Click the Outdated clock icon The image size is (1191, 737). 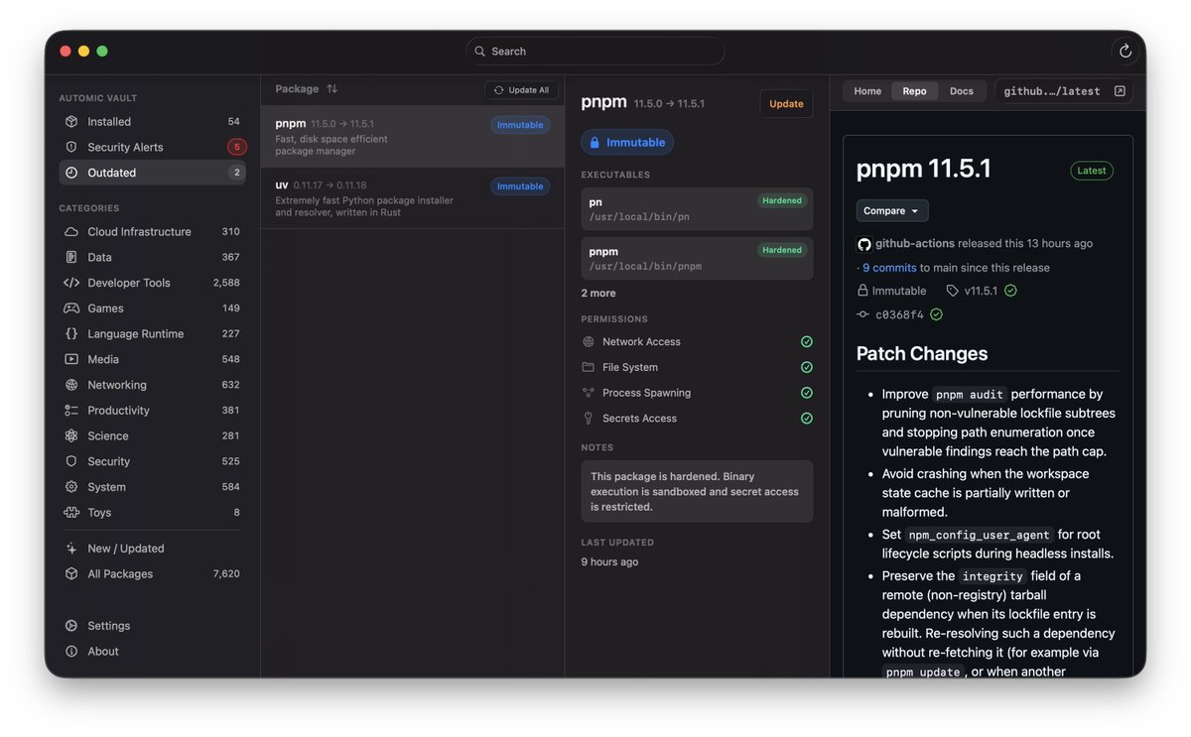coord(71,173)
